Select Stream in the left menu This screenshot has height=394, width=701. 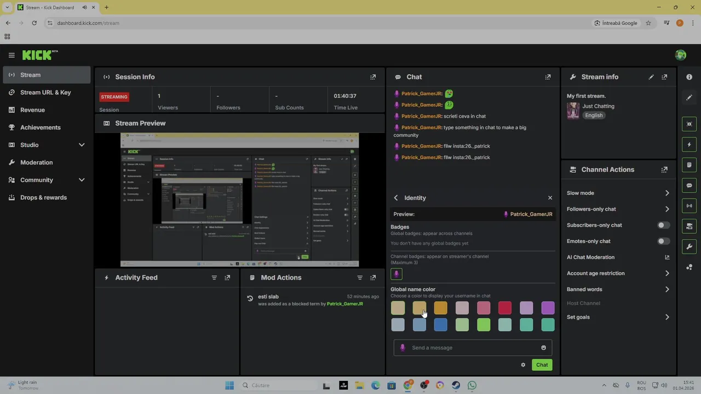click(47, 75)
